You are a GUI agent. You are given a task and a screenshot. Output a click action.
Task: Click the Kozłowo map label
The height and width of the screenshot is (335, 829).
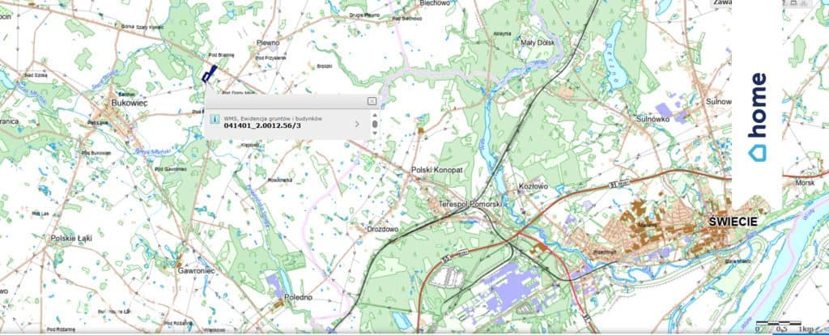click(533, 187)
